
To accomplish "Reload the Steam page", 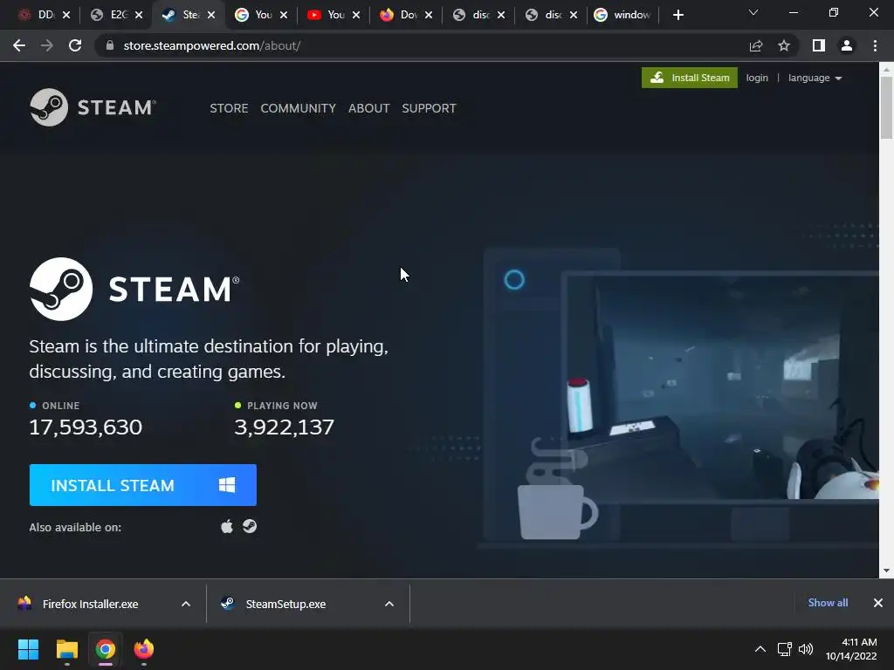I will 75,45.
